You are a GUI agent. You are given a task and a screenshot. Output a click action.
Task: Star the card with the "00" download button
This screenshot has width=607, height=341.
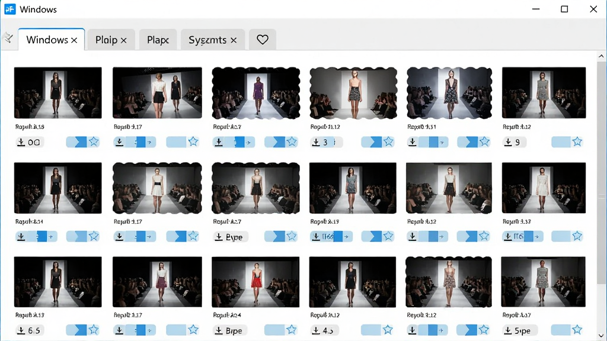tap(94, 142)
